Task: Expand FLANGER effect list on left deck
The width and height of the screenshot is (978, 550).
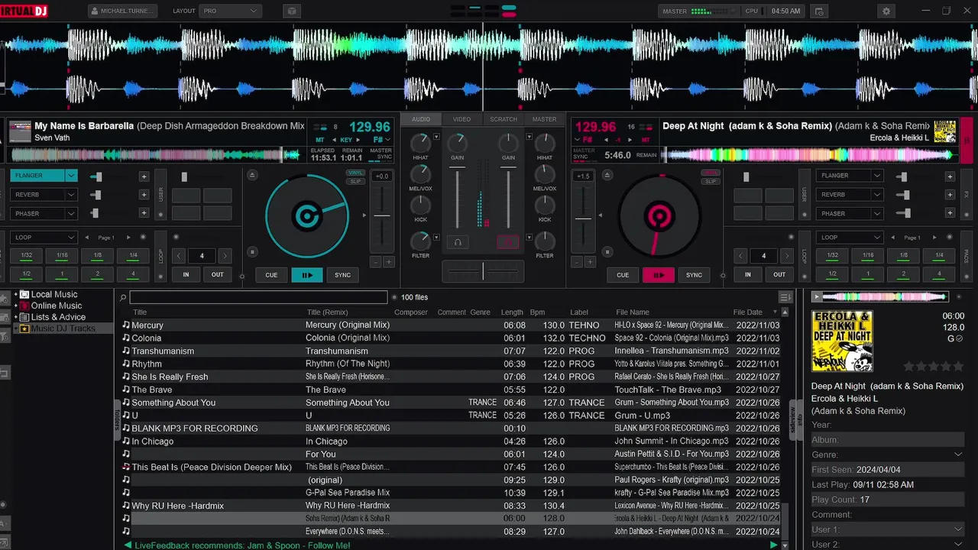Action: tap(71, 176)
